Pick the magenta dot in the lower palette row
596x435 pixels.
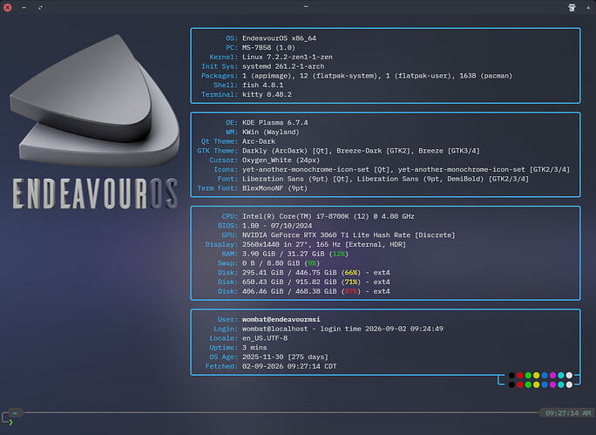[x=552, y=384]
